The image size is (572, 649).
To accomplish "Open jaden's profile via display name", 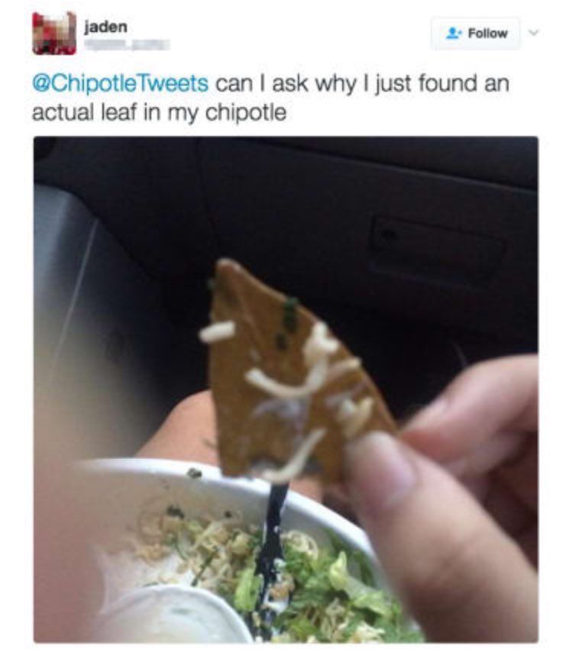I will pyautogui.click(x=105, y=27).
